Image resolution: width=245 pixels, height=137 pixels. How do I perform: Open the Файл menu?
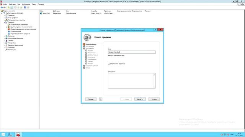5,4
